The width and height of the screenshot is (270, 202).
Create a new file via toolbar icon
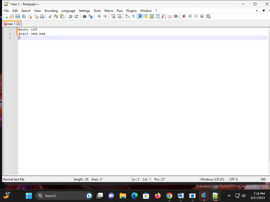6,17
